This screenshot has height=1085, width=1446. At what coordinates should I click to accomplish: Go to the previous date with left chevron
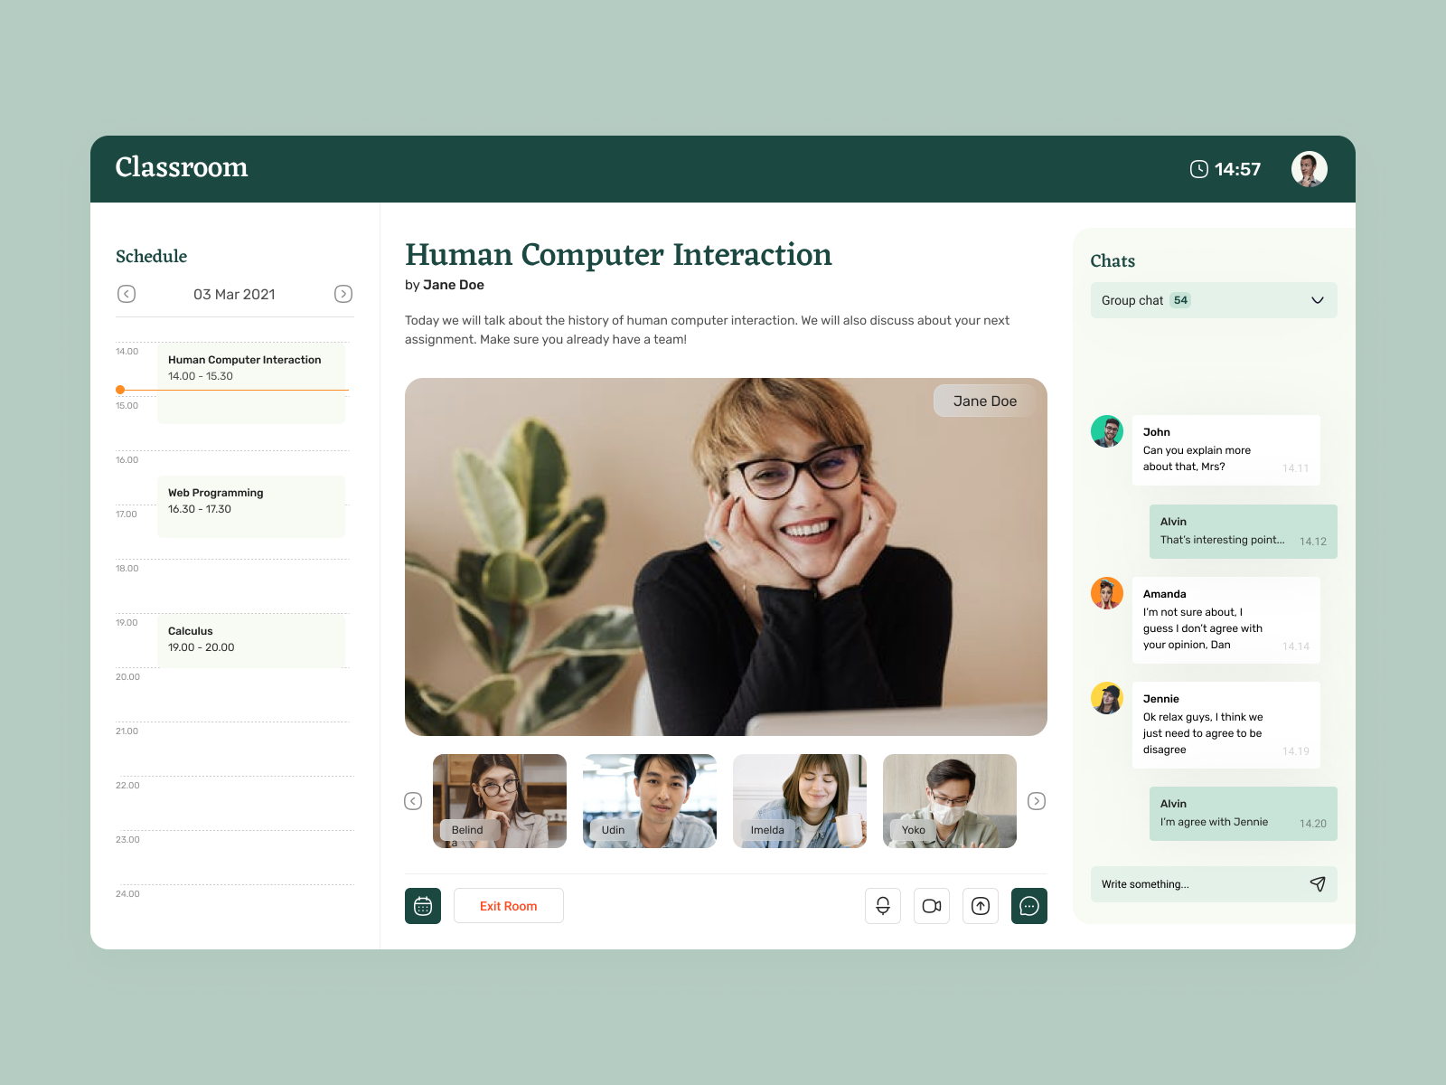pos(127,294)
